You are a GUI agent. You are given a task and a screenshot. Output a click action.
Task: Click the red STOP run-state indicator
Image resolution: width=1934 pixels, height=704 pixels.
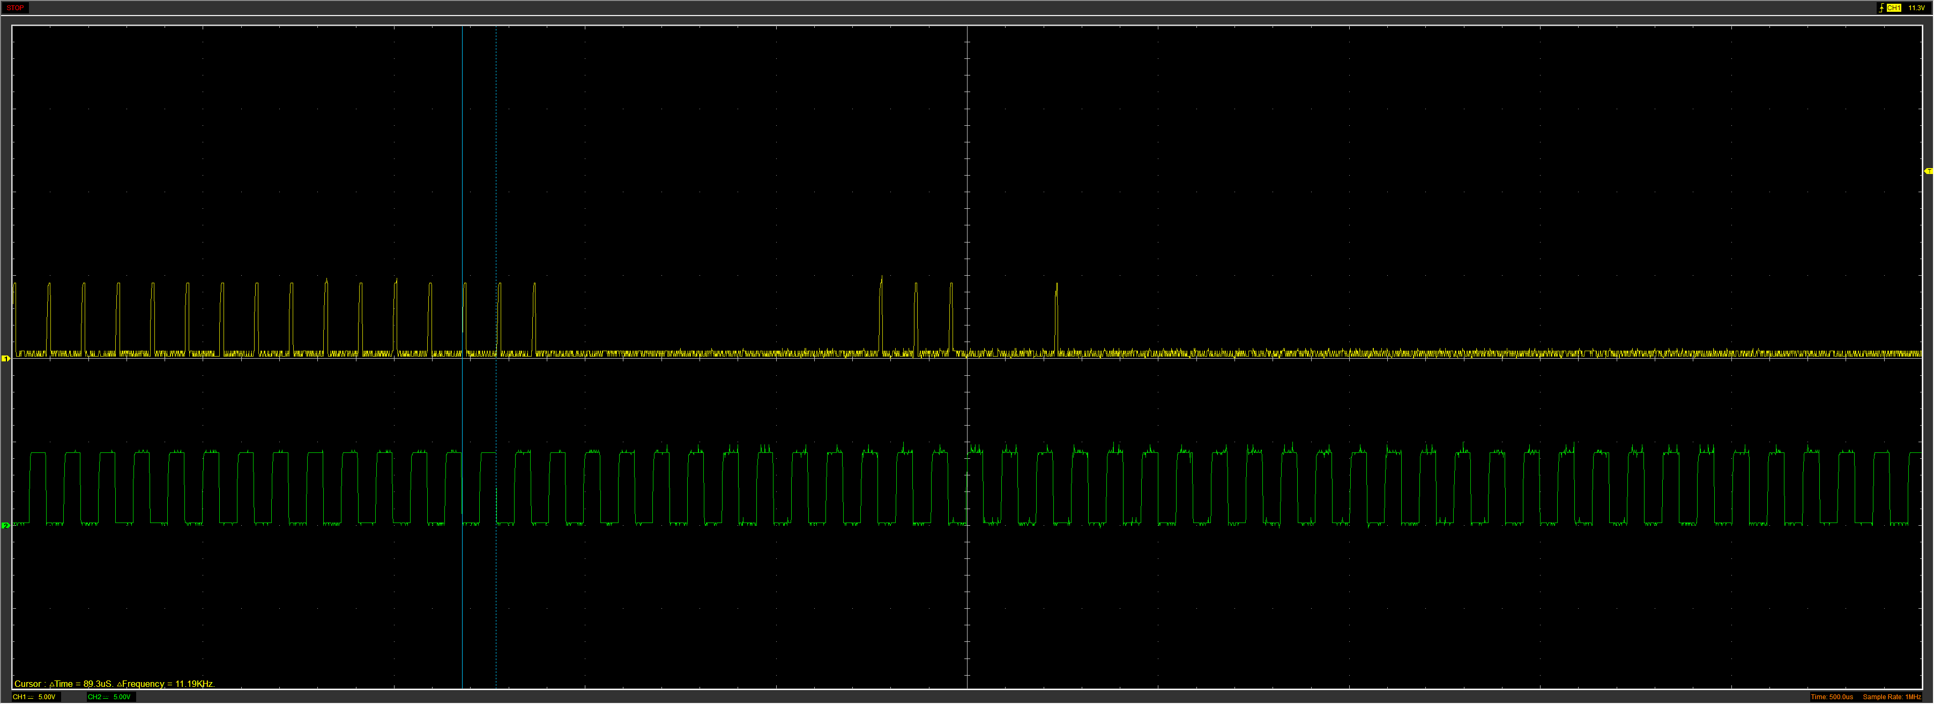(x=15, y=7)
